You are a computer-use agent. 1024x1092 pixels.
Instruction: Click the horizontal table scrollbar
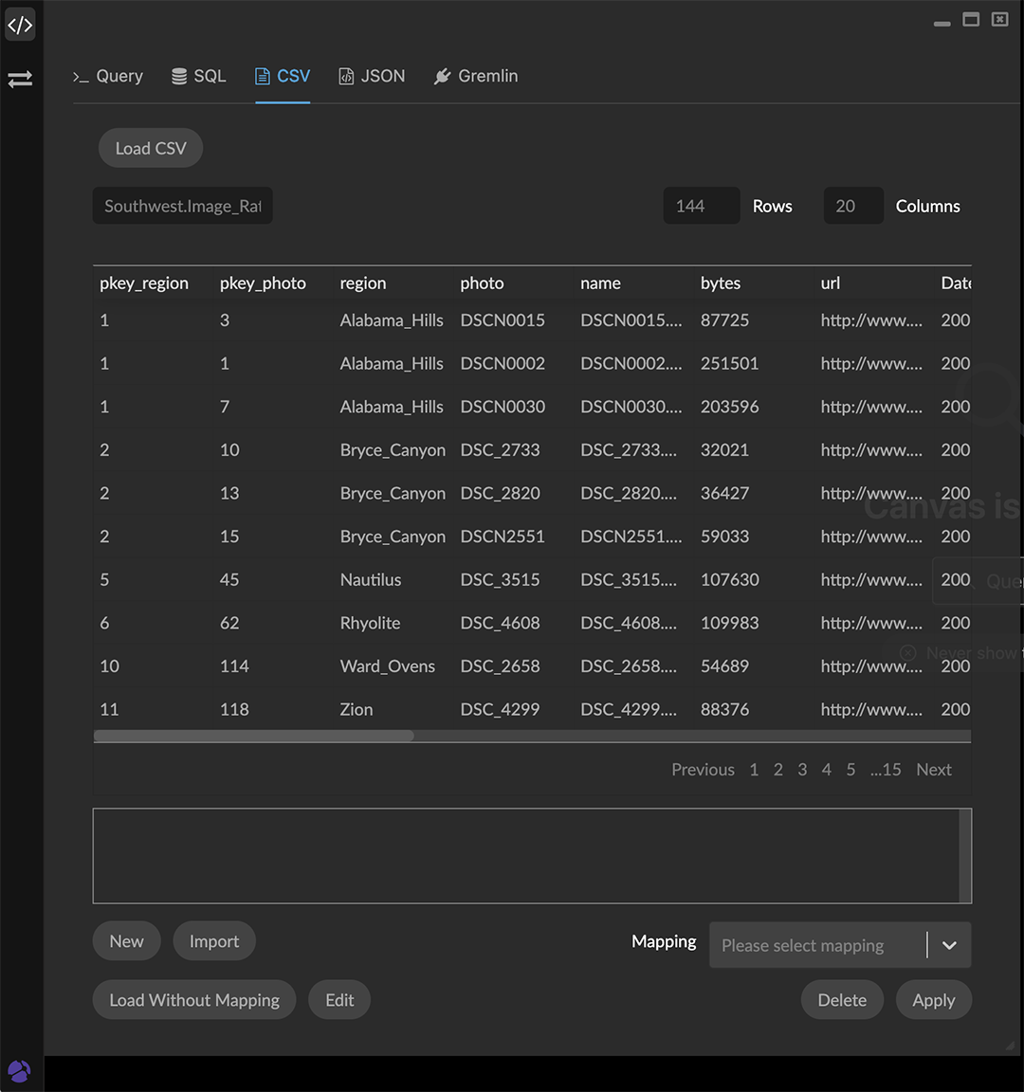254,736
